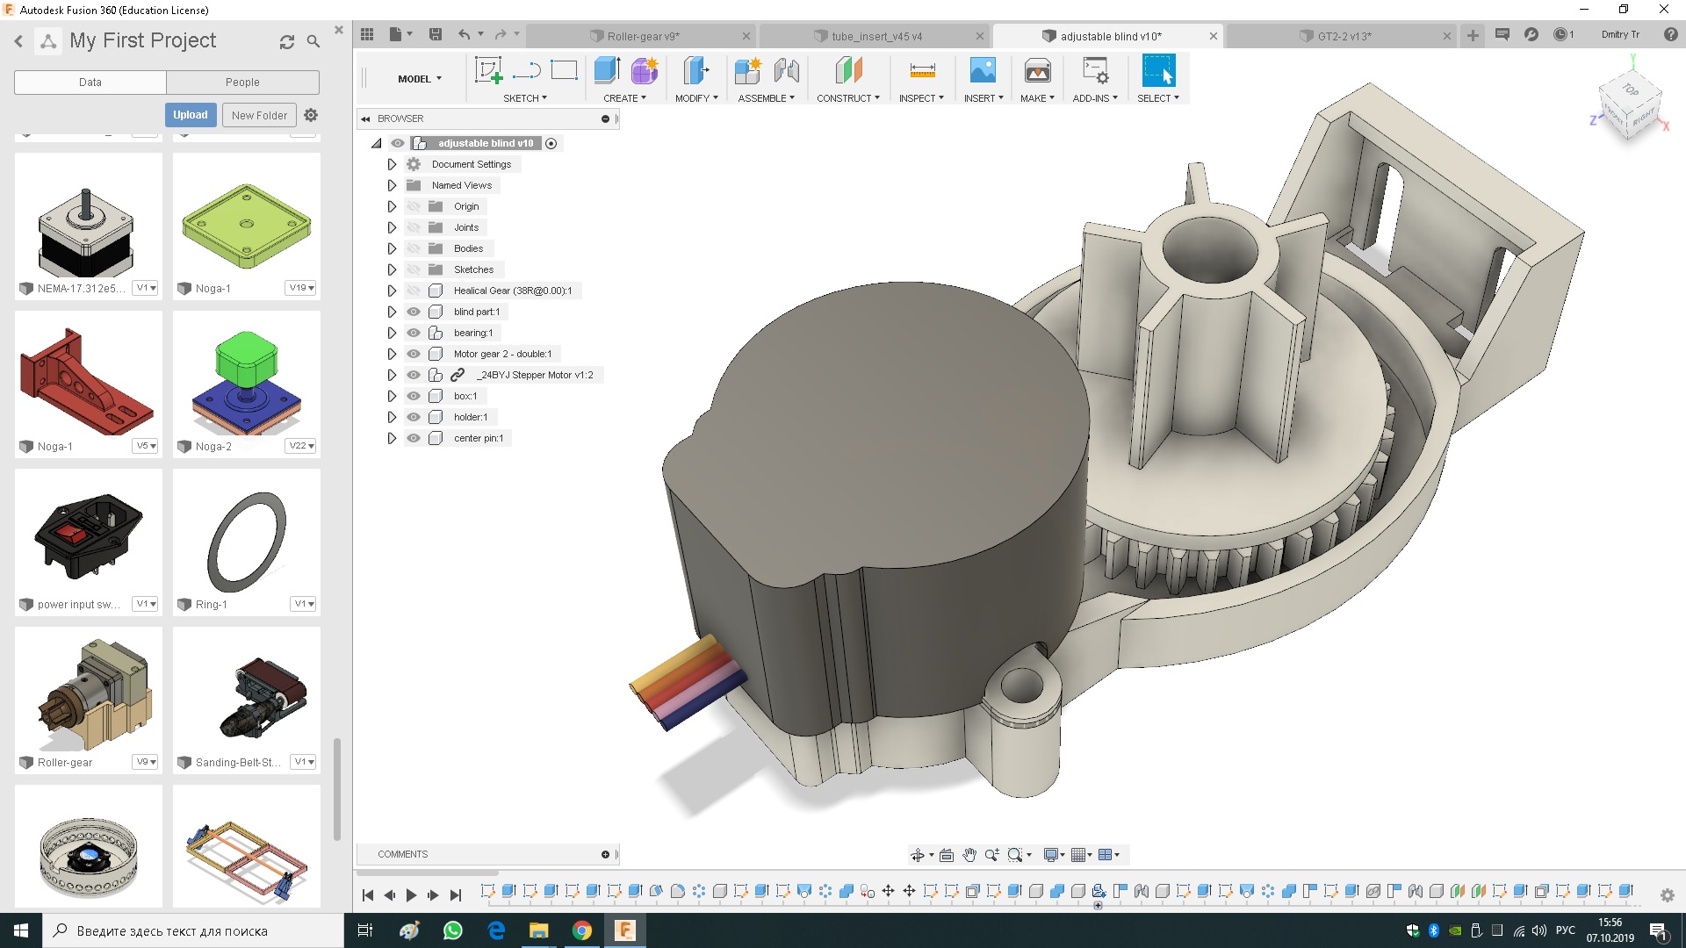
Task: Expand the Bodies folder
Action: (392, 248)
